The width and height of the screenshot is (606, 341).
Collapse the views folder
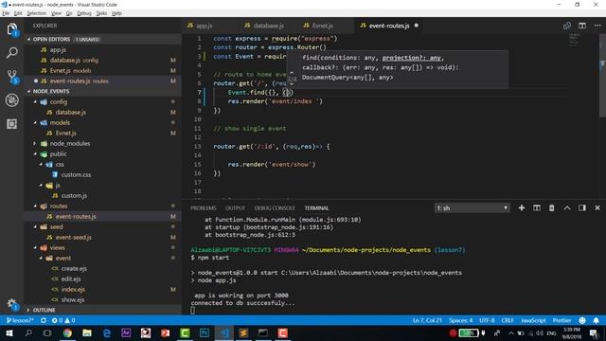(35, 248)
